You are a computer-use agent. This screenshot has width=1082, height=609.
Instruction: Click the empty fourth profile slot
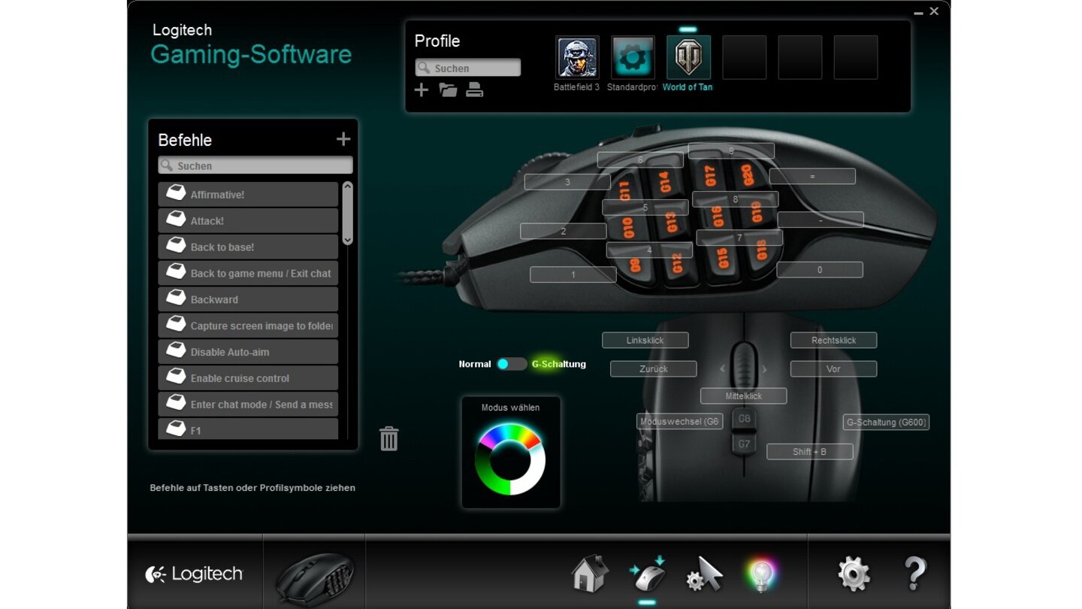click(744, 58)
